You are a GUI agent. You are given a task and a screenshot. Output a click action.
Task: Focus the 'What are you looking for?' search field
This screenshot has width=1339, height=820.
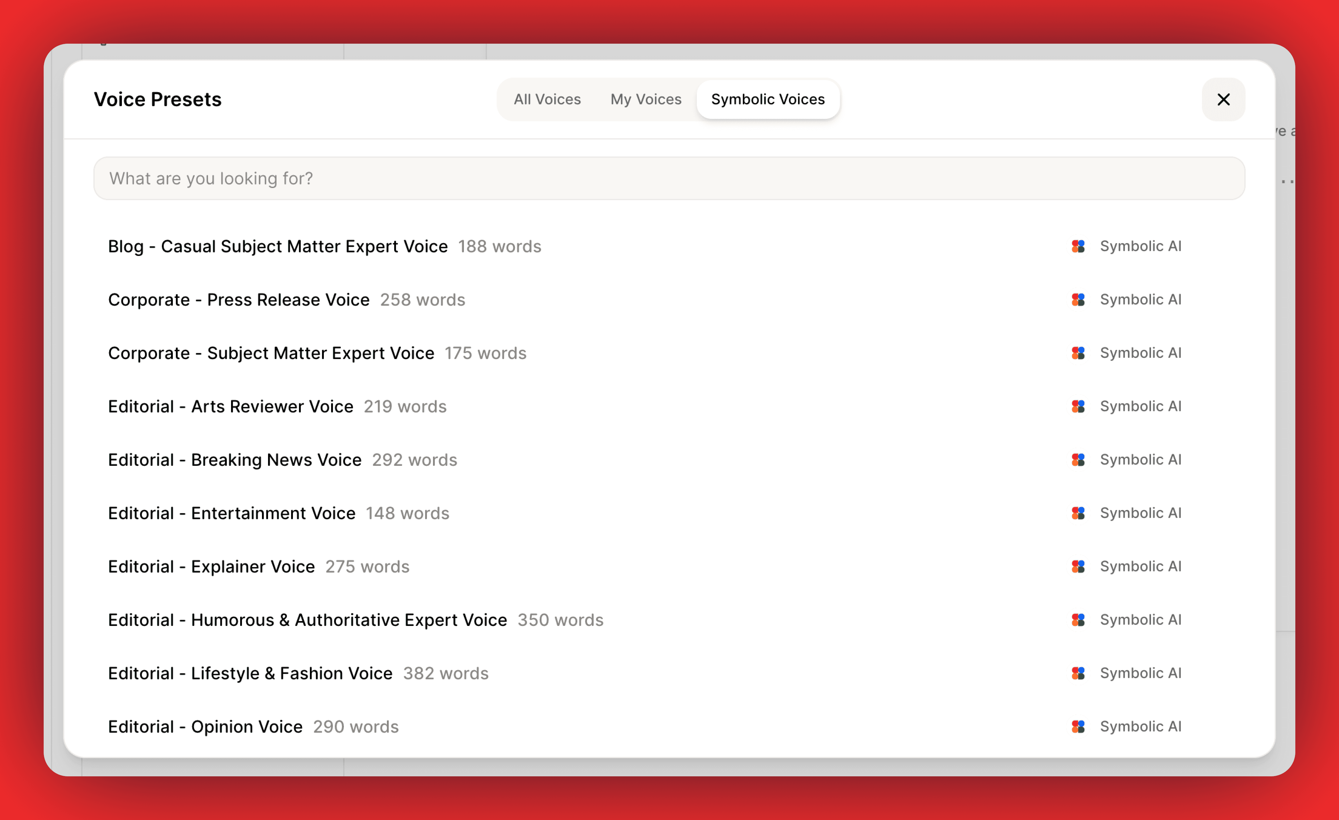click(x=669, y=178)
